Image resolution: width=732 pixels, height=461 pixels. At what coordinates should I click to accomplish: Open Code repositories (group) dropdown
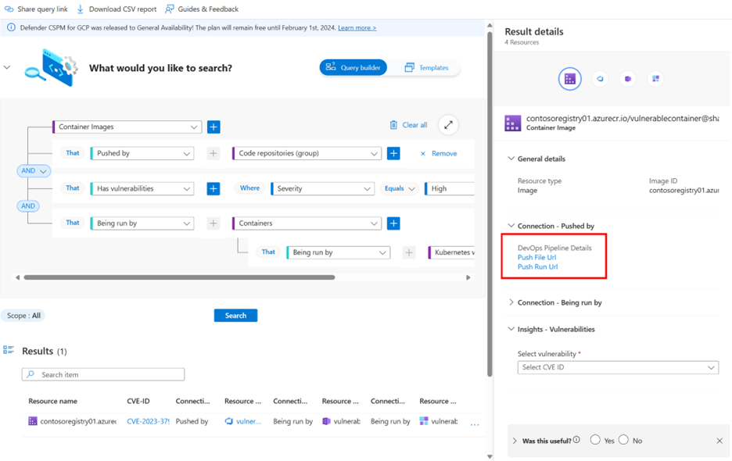pyautogui.click(x=307, y=153)
